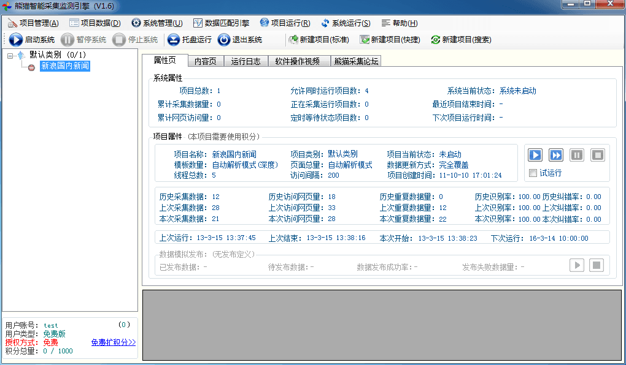Click the 启动系统 start system icon

pyautogui.click(x=15, y=40)
